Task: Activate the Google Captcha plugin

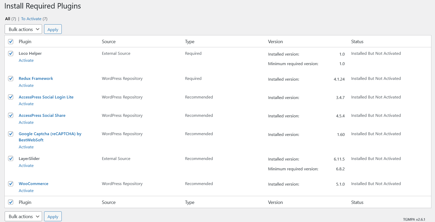Action: [26, 147]
